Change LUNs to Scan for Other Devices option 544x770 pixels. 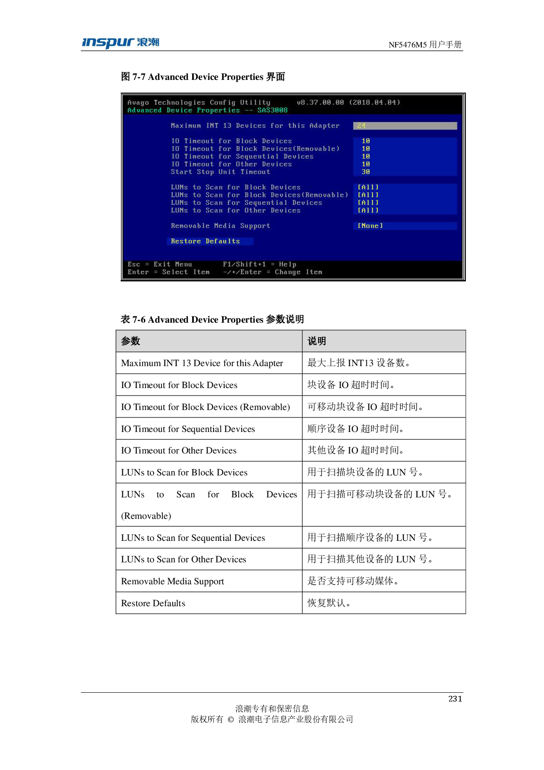coord(368,210)
